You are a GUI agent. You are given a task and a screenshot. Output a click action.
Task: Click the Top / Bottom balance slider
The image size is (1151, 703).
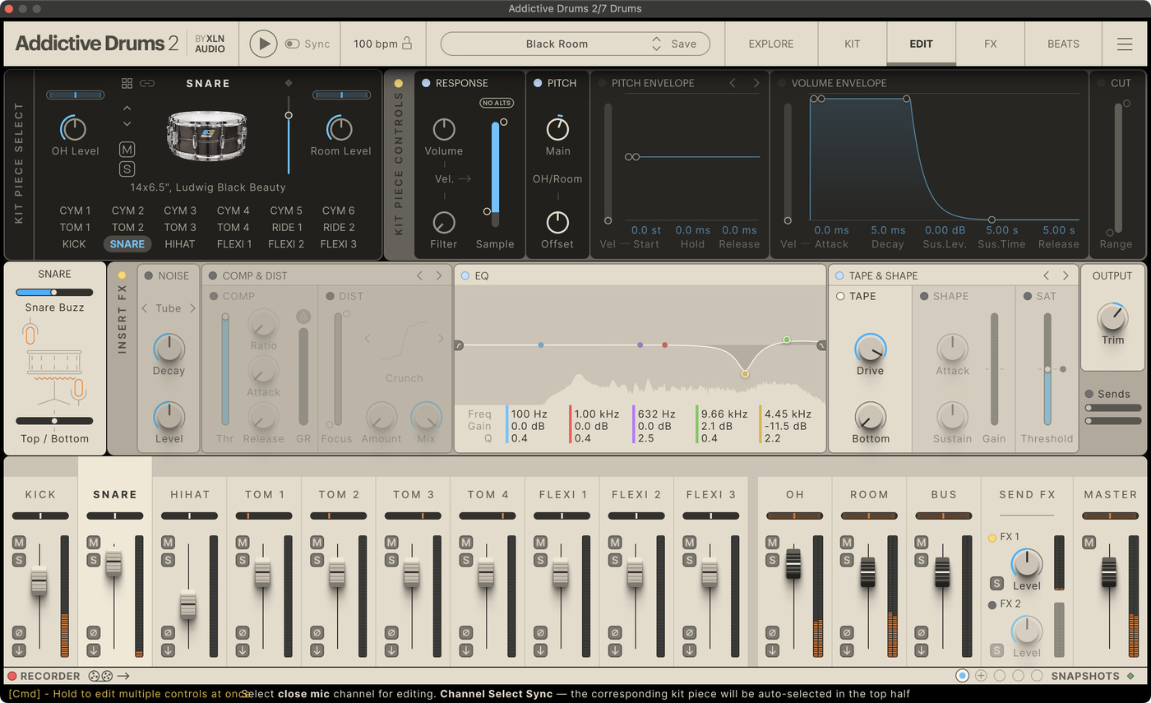[x=54, y=421]
